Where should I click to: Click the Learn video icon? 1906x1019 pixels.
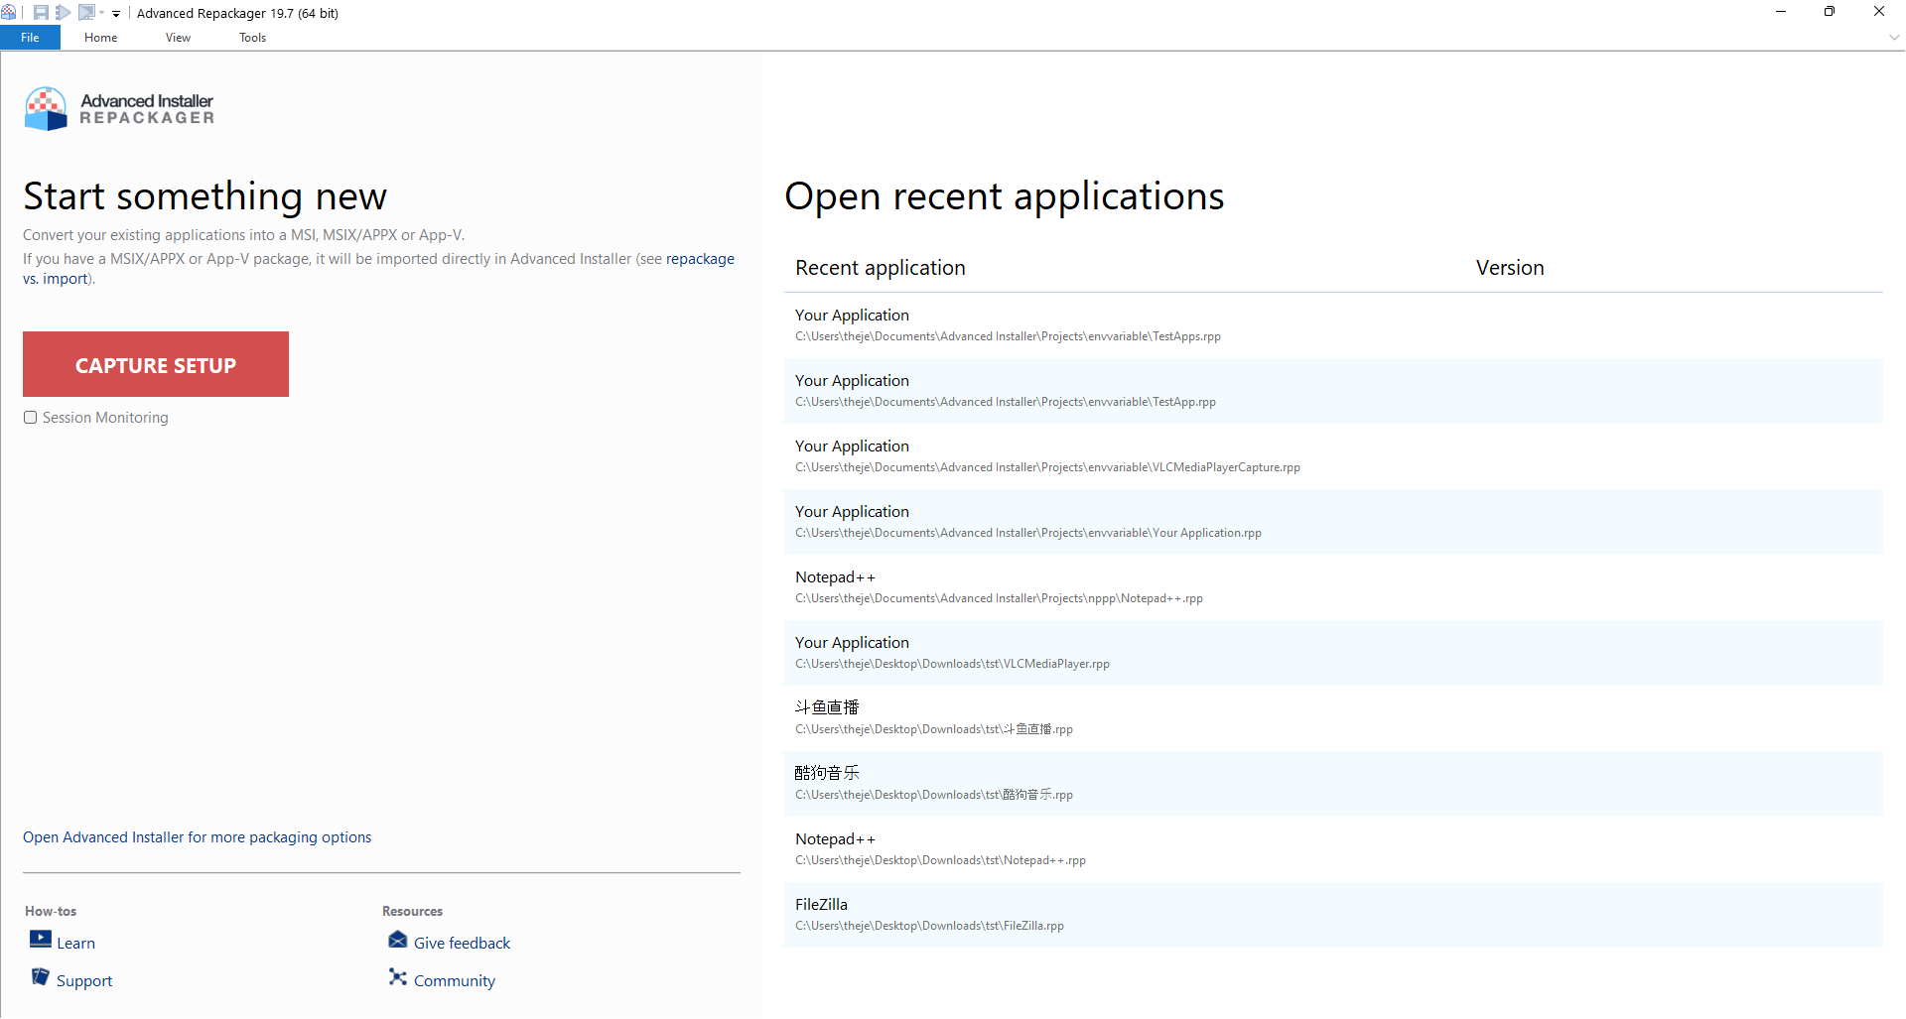pos(41,939)
